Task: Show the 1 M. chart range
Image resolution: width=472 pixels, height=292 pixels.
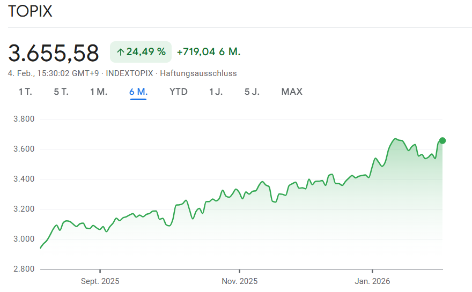Action: point(99,92)
